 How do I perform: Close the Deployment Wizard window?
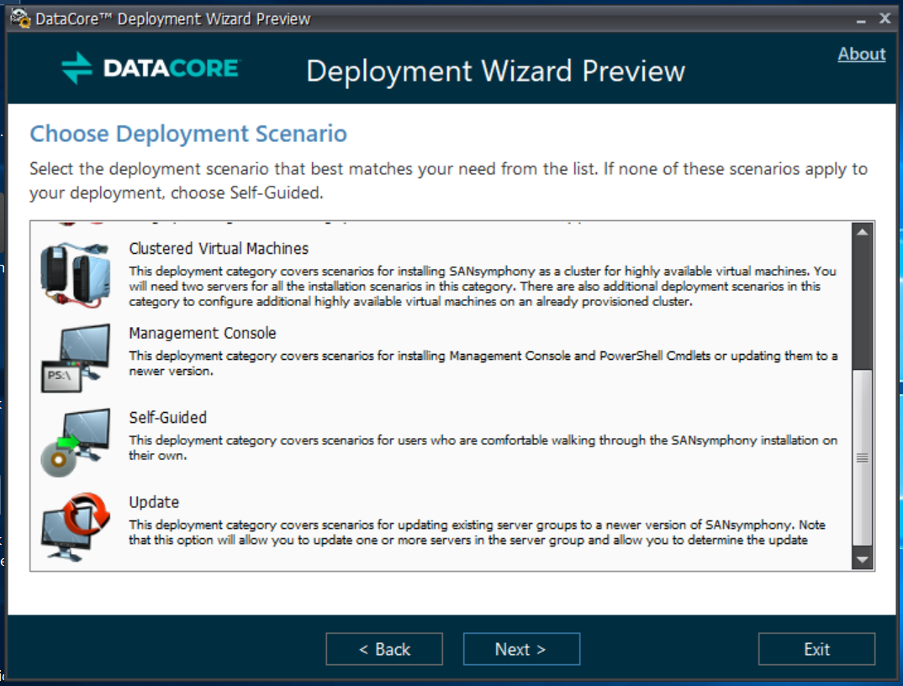click(x=885, y=18)
